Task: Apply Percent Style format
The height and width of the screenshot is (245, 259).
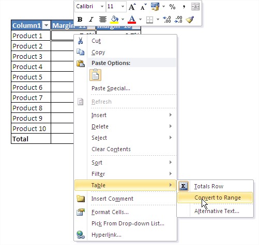Action: [x=172, y=7]
